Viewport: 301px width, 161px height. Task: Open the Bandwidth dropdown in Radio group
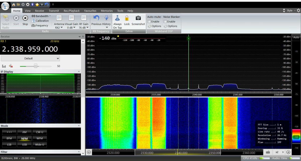[x=41, y=16]
